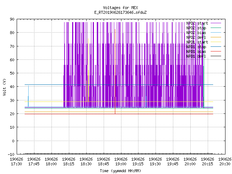Click the x-axis time label 18:30

pos(86,164)
